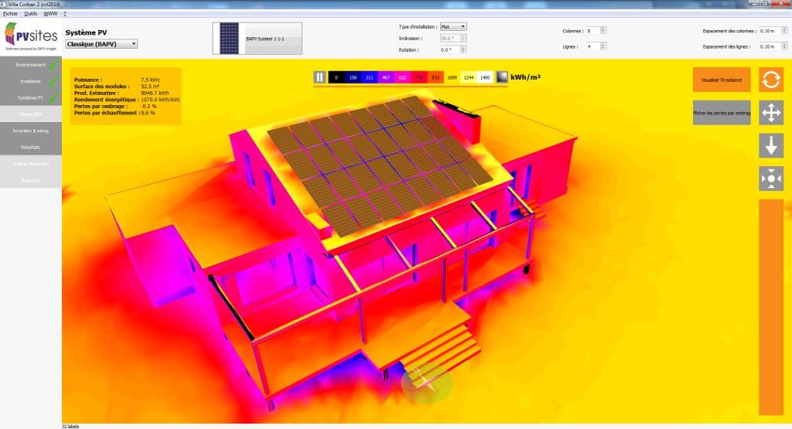This screenshot has height=429, width=792.
Task: Adjust the Lignes stepper arrows
Action: 603,46
